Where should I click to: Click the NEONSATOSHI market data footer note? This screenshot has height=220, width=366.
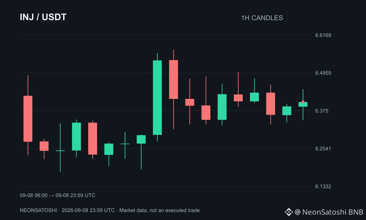[x=110, y=210]
